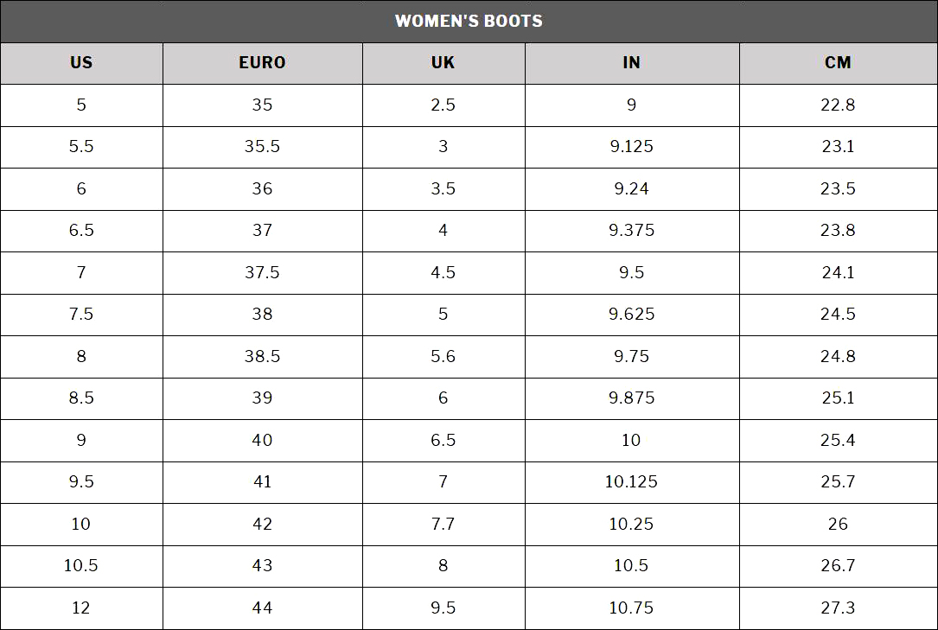Screen dimensions: 938x630
Task: Click UK size 7.7 cell
Action: click(443, 525)
